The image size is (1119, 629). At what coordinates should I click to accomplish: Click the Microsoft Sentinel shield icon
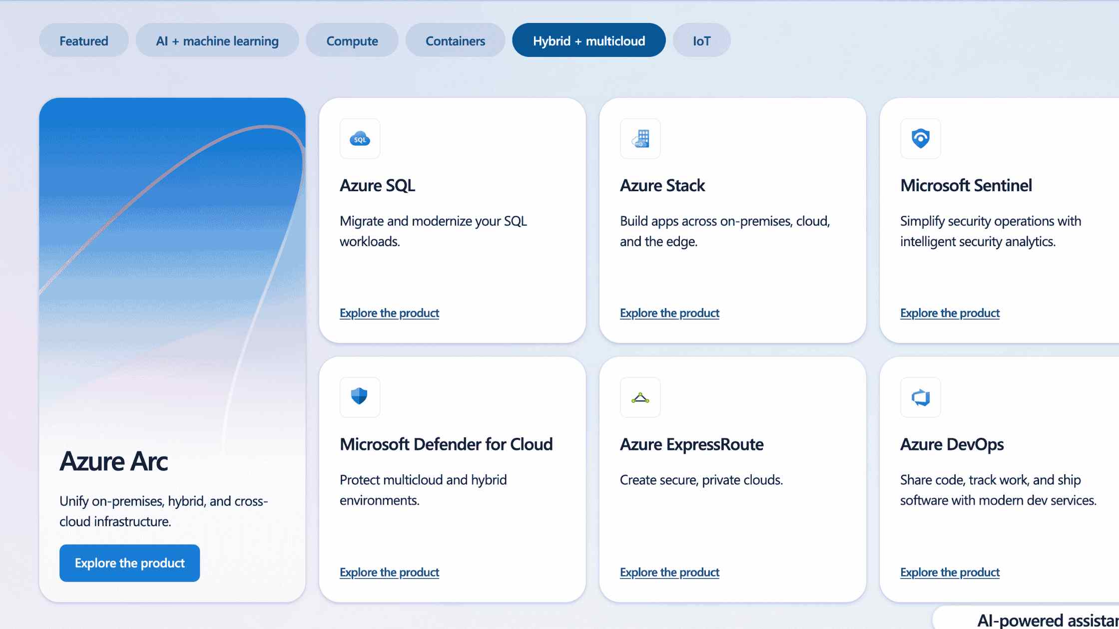click(x=920, y=139)
